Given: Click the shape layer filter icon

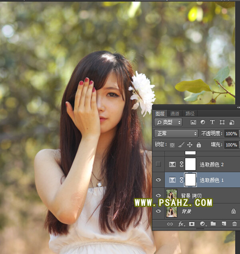Looking at the screenshot, I should tap(222, 122).
